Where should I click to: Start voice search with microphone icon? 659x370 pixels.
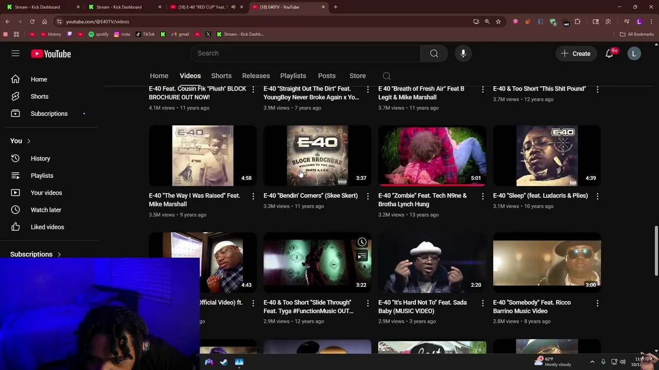(463, 53)
